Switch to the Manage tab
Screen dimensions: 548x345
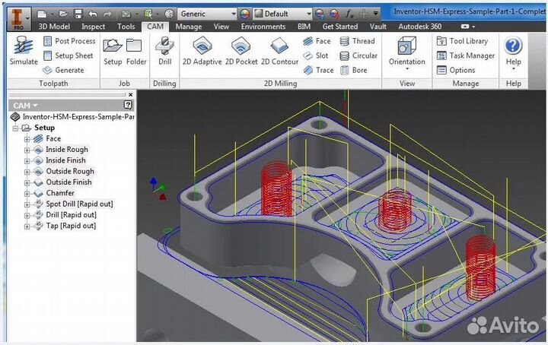pyautogui.click(x=189, y=27)
